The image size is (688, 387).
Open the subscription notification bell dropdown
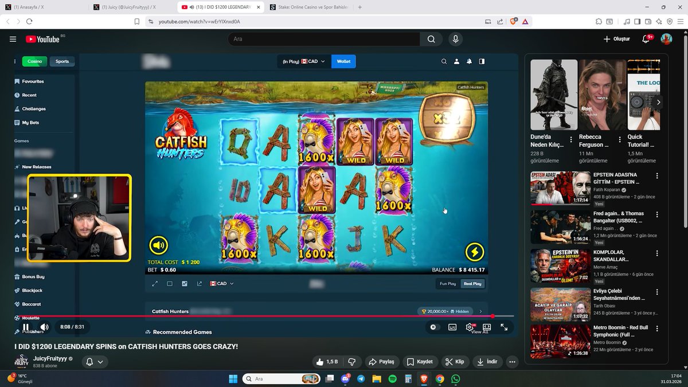click(95, 362)
